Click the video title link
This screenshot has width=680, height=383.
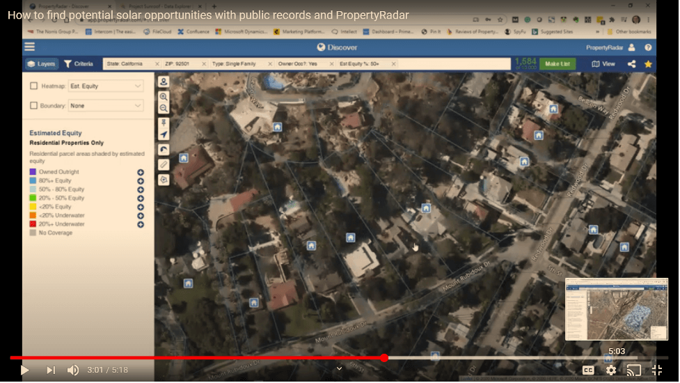(x=208, y=15)
